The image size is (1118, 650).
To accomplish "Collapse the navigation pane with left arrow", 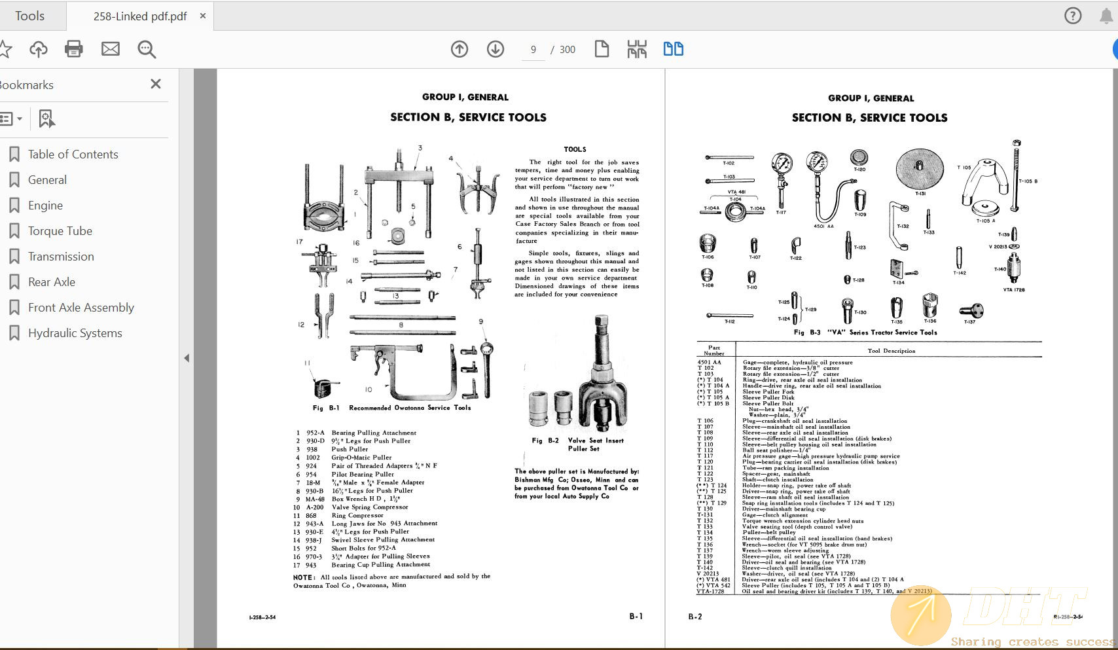I will pyautogui.click(x=187, y=358).
